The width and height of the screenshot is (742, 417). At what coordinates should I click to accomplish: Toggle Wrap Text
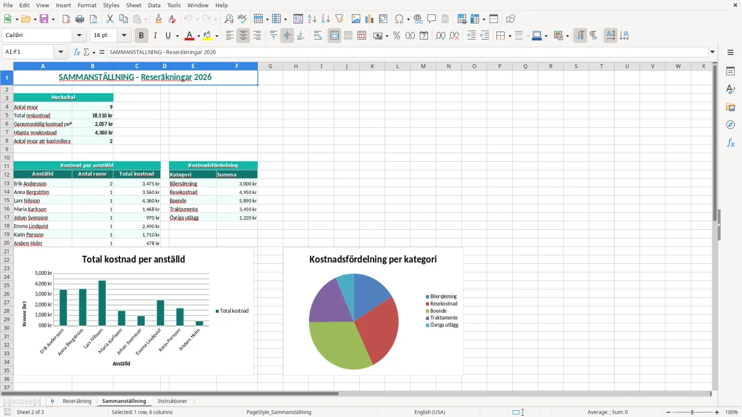[x=318, y=36]
